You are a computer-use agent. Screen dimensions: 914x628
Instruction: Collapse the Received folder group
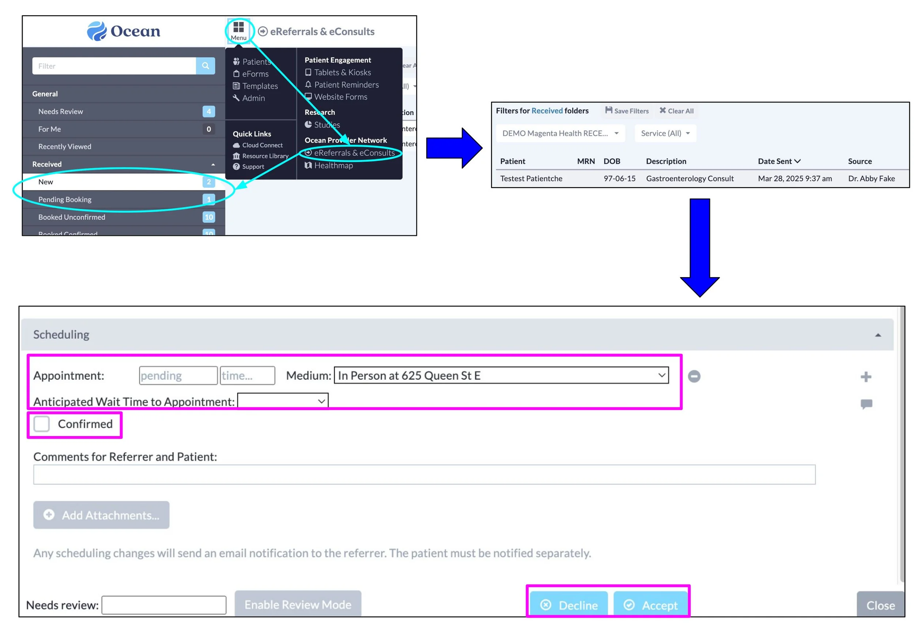(213, 164)
